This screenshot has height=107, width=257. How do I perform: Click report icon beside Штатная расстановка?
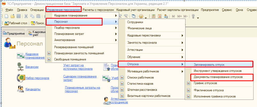click(122, 90)
